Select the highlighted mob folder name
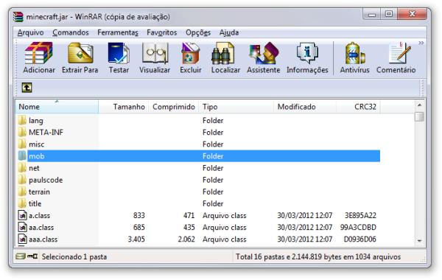The width and height of the screenshot is (442, 280). 37,156
